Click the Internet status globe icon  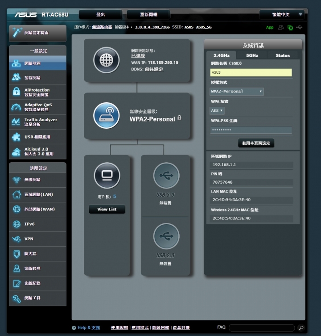106,60
